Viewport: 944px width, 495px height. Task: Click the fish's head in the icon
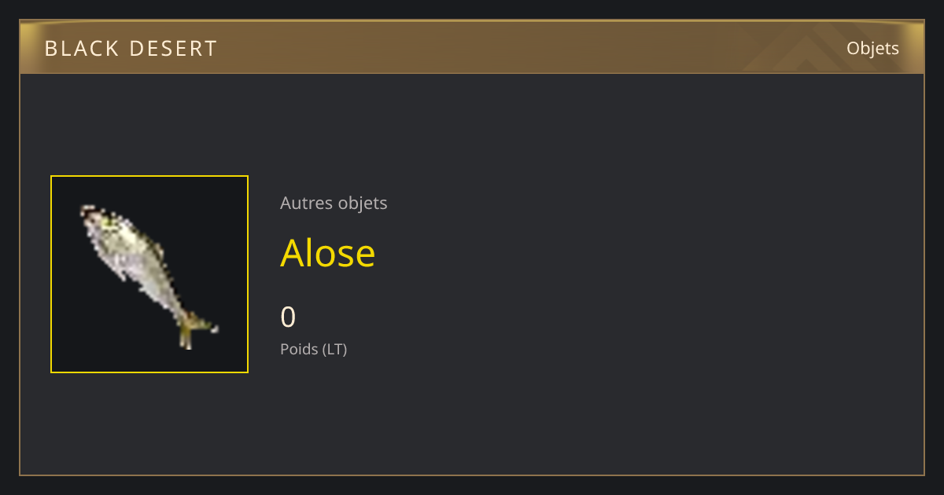[98, 220]
